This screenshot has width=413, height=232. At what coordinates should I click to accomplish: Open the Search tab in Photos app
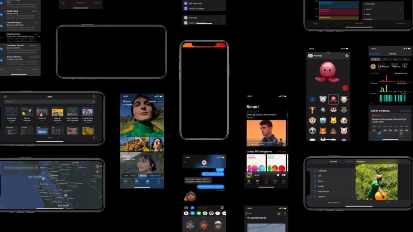point(158,182)
